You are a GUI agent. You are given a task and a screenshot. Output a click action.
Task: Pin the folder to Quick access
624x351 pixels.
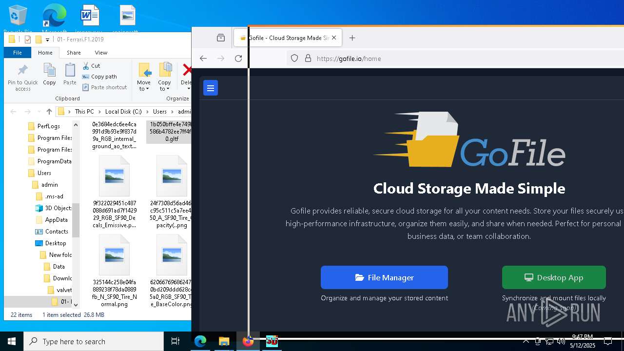(23, 78)
